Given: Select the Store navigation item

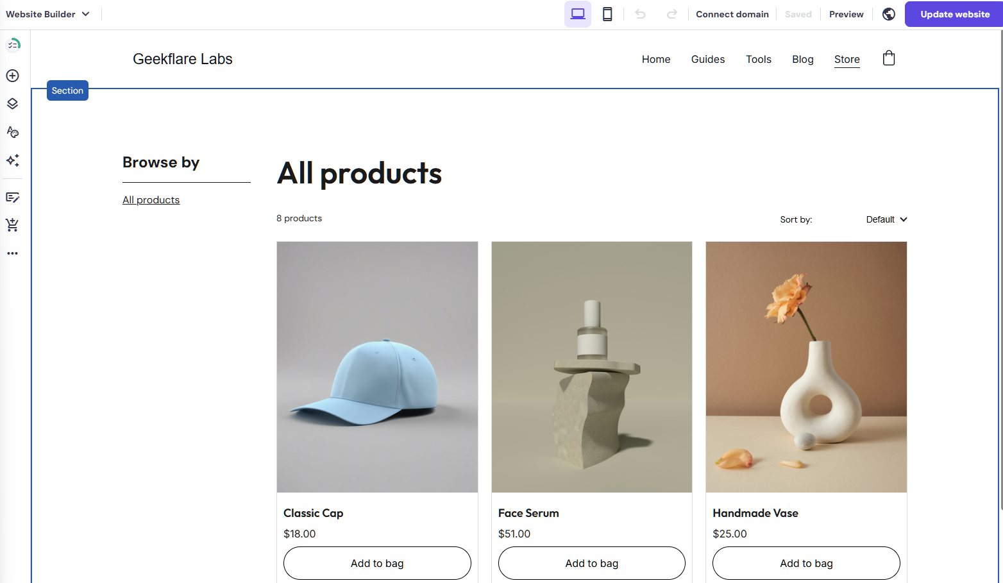Looking at the screenshot, I should 847,59.
